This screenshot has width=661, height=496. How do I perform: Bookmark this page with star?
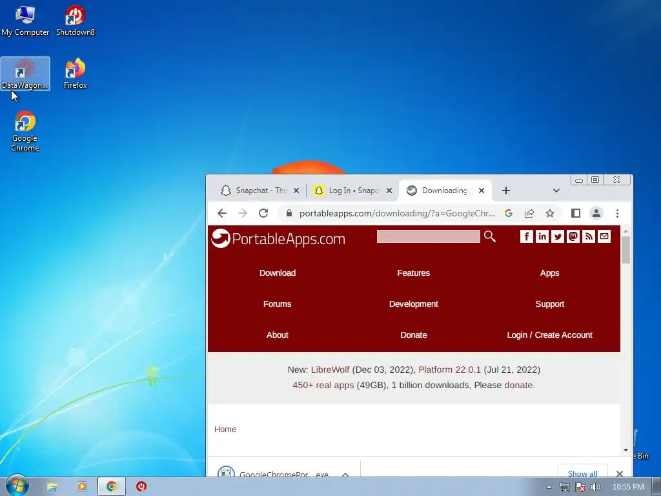[x=550, y=213]
